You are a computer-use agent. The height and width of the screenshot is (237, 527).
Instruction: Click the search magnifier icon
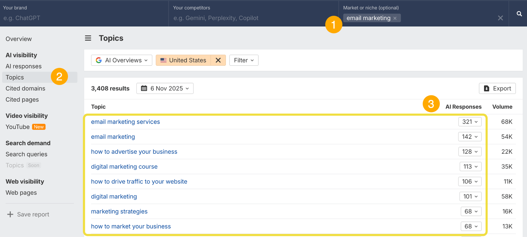coord(519,14)
